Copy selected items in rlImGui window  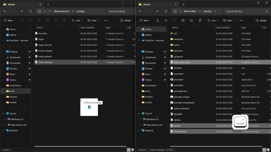pos(166,21)
